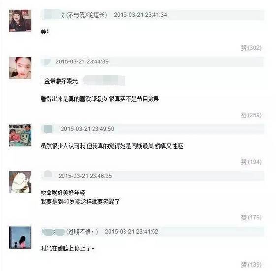Like the comment with 赞 (259)
The image size is (278, 271).
point(251,115)
